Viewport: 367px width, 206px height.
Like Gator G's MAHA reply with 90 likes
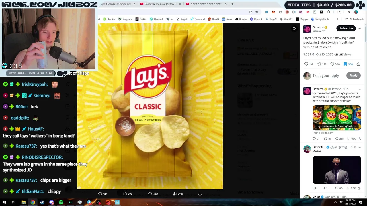pos(339,188)
